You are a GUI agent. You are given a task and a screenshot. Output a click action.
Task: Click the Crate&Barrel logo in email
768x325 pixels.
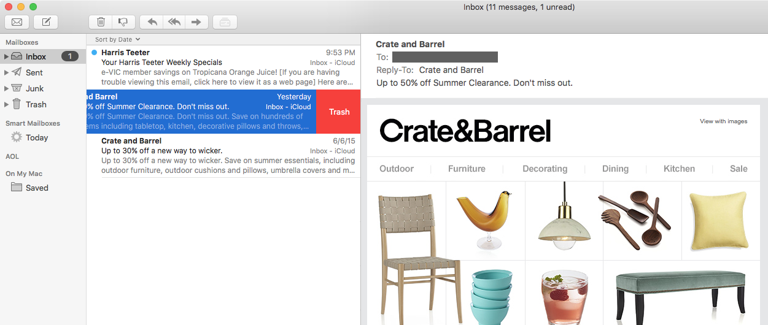pos(465,131)
